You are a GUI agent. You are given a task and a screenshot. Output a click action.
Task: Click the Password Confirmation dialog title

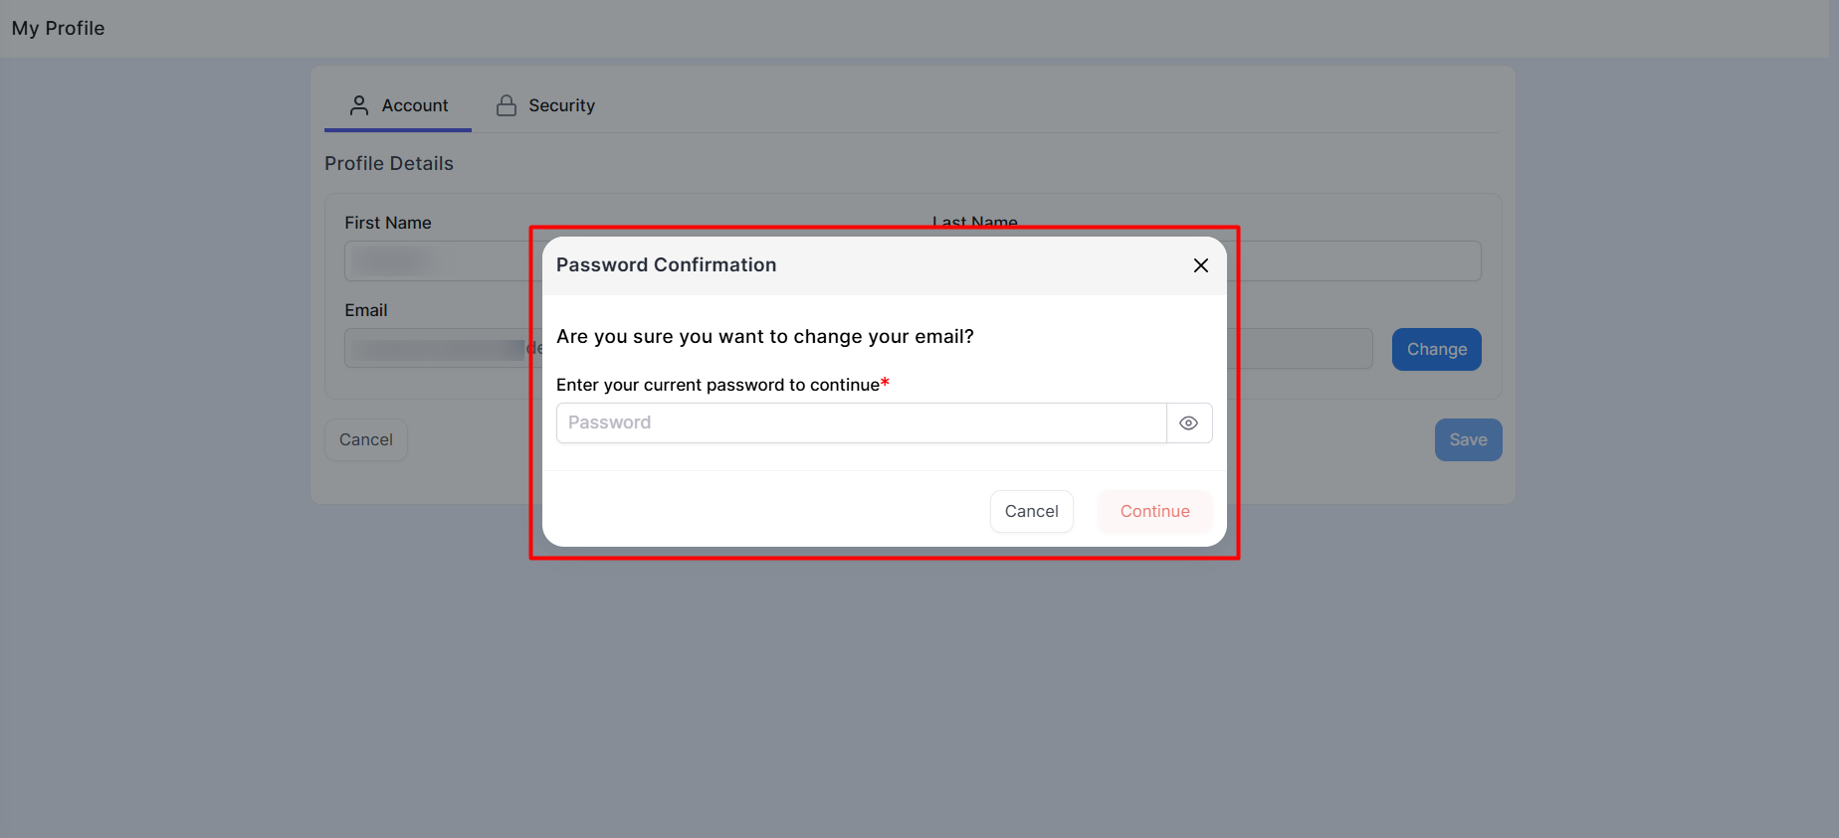666,265
